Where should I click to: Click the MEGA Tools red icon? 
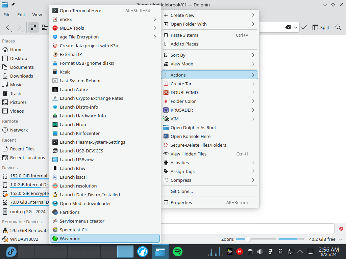click(55, 28)
